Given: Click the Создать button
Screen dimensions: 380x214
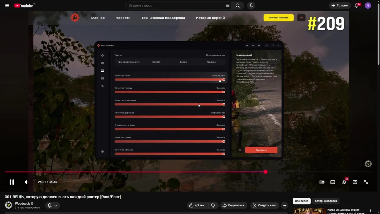Looking at the screenshot, I should (x=340, y=5).
